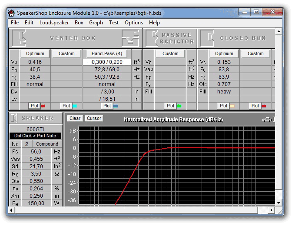This screenshot has height=226, width=292.
Task: Click the cyan color swatch beside Plot
Action: point(74,106)
